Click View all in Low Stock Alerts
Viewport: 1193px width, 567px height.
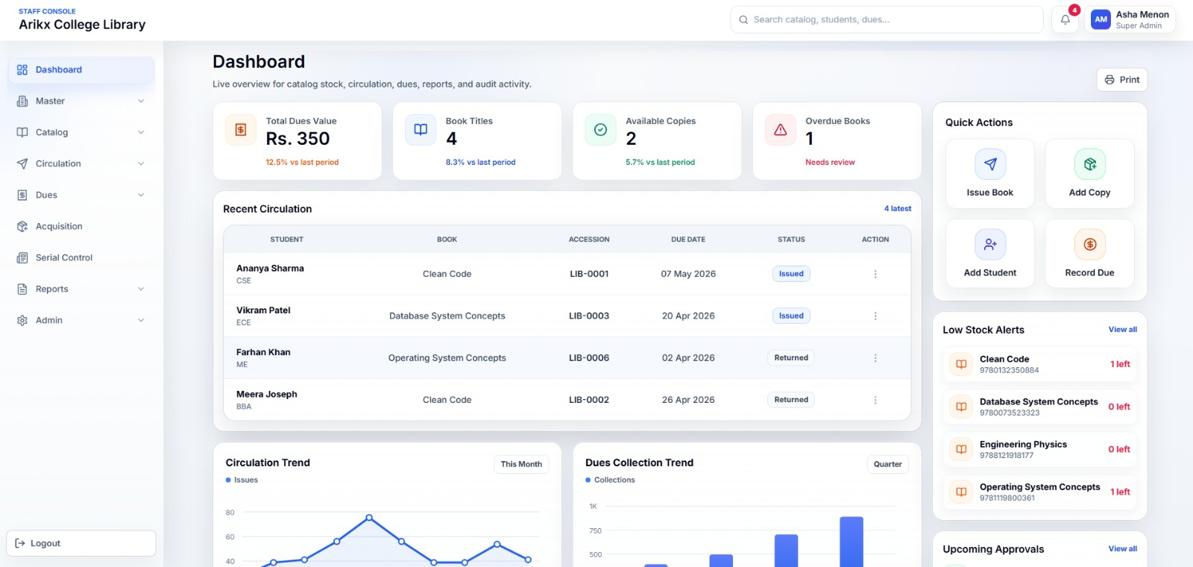click(x=1122, y=330)
